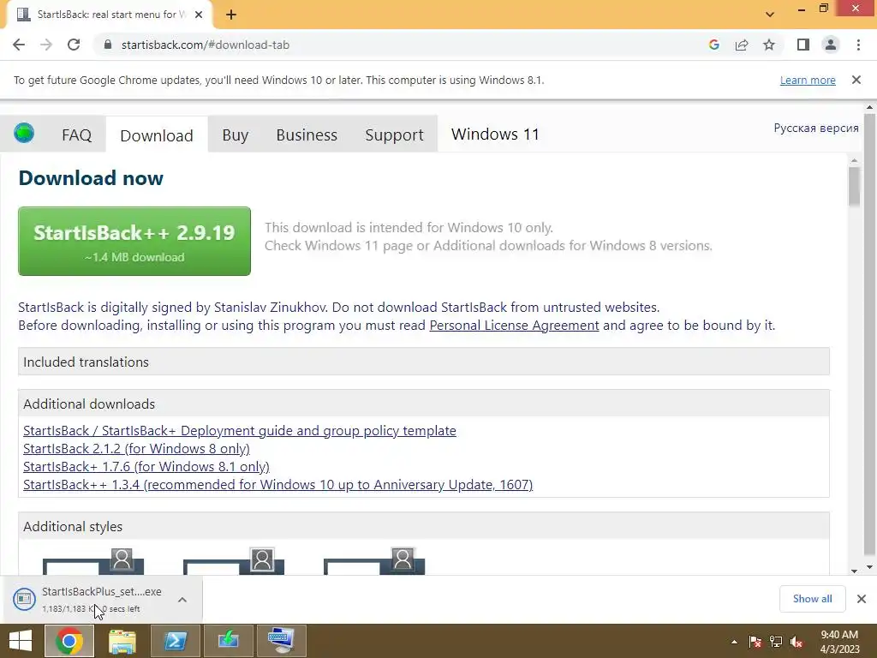
Task: Open File Explorer from taskbar
Action: coord(122,641)
